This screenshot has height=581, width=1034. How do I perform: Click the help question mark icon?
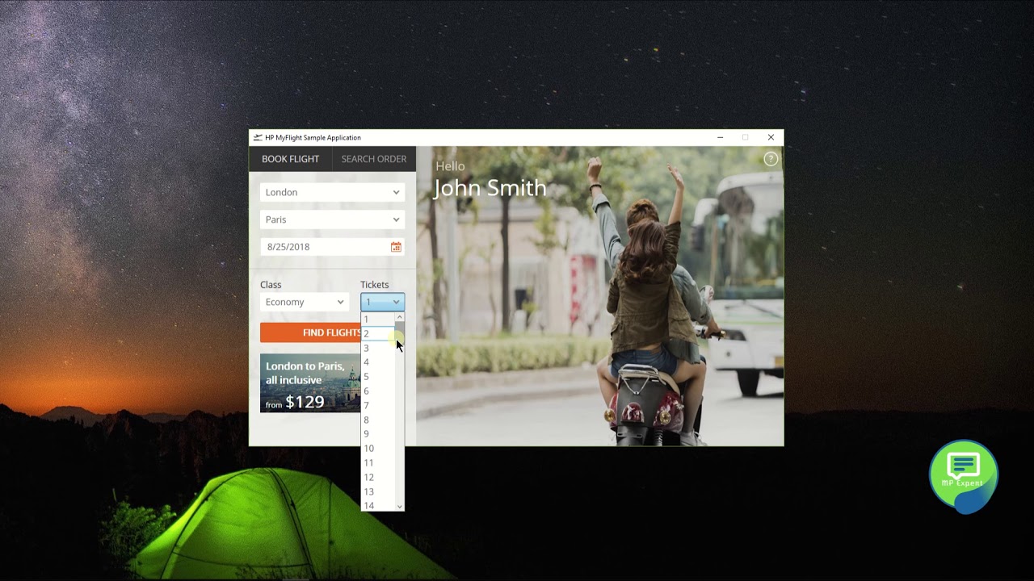pos(771,159)
